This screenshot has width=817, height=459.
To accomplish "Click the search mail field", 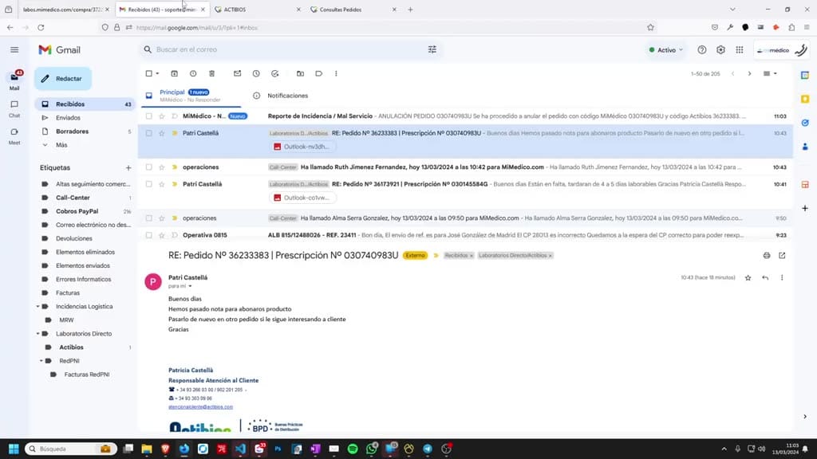I will [289, 49].
